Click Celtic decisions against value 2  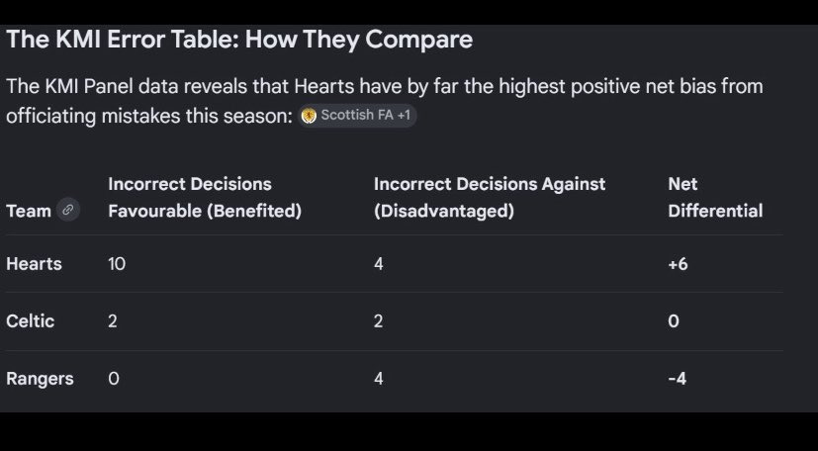tap(379, 321)
